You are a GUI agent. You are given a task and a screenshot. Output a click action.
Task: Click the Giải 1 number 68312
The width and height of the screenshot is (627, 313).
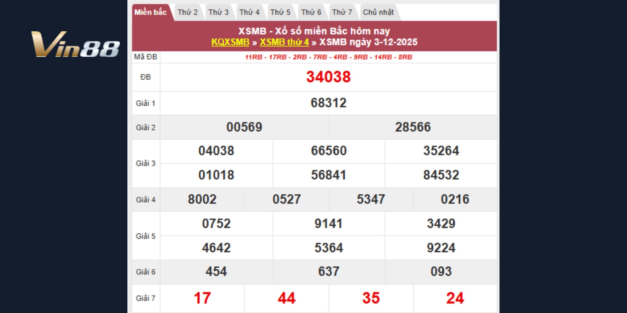click(328, 103)
